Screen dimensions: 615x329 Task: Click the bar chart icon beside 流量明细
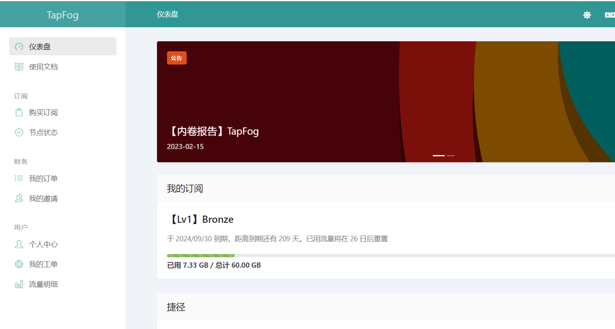[x=19, y=284]
